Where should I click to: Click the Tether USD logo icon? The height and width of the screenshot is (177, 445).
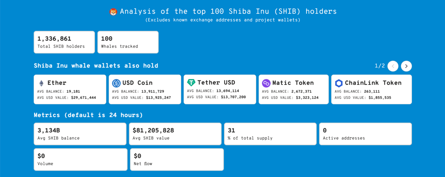click(191, 83)
